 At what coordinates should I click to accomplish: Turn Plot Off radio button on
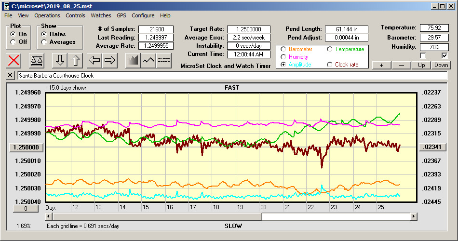tap(13, 42)
